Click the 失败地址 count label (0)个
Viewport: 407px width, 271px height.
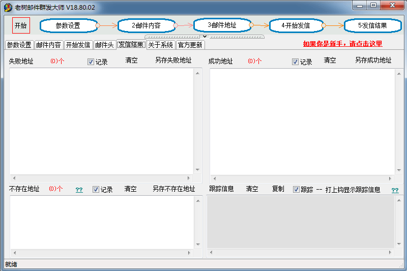pyautogui.click(x=57, y=61)
